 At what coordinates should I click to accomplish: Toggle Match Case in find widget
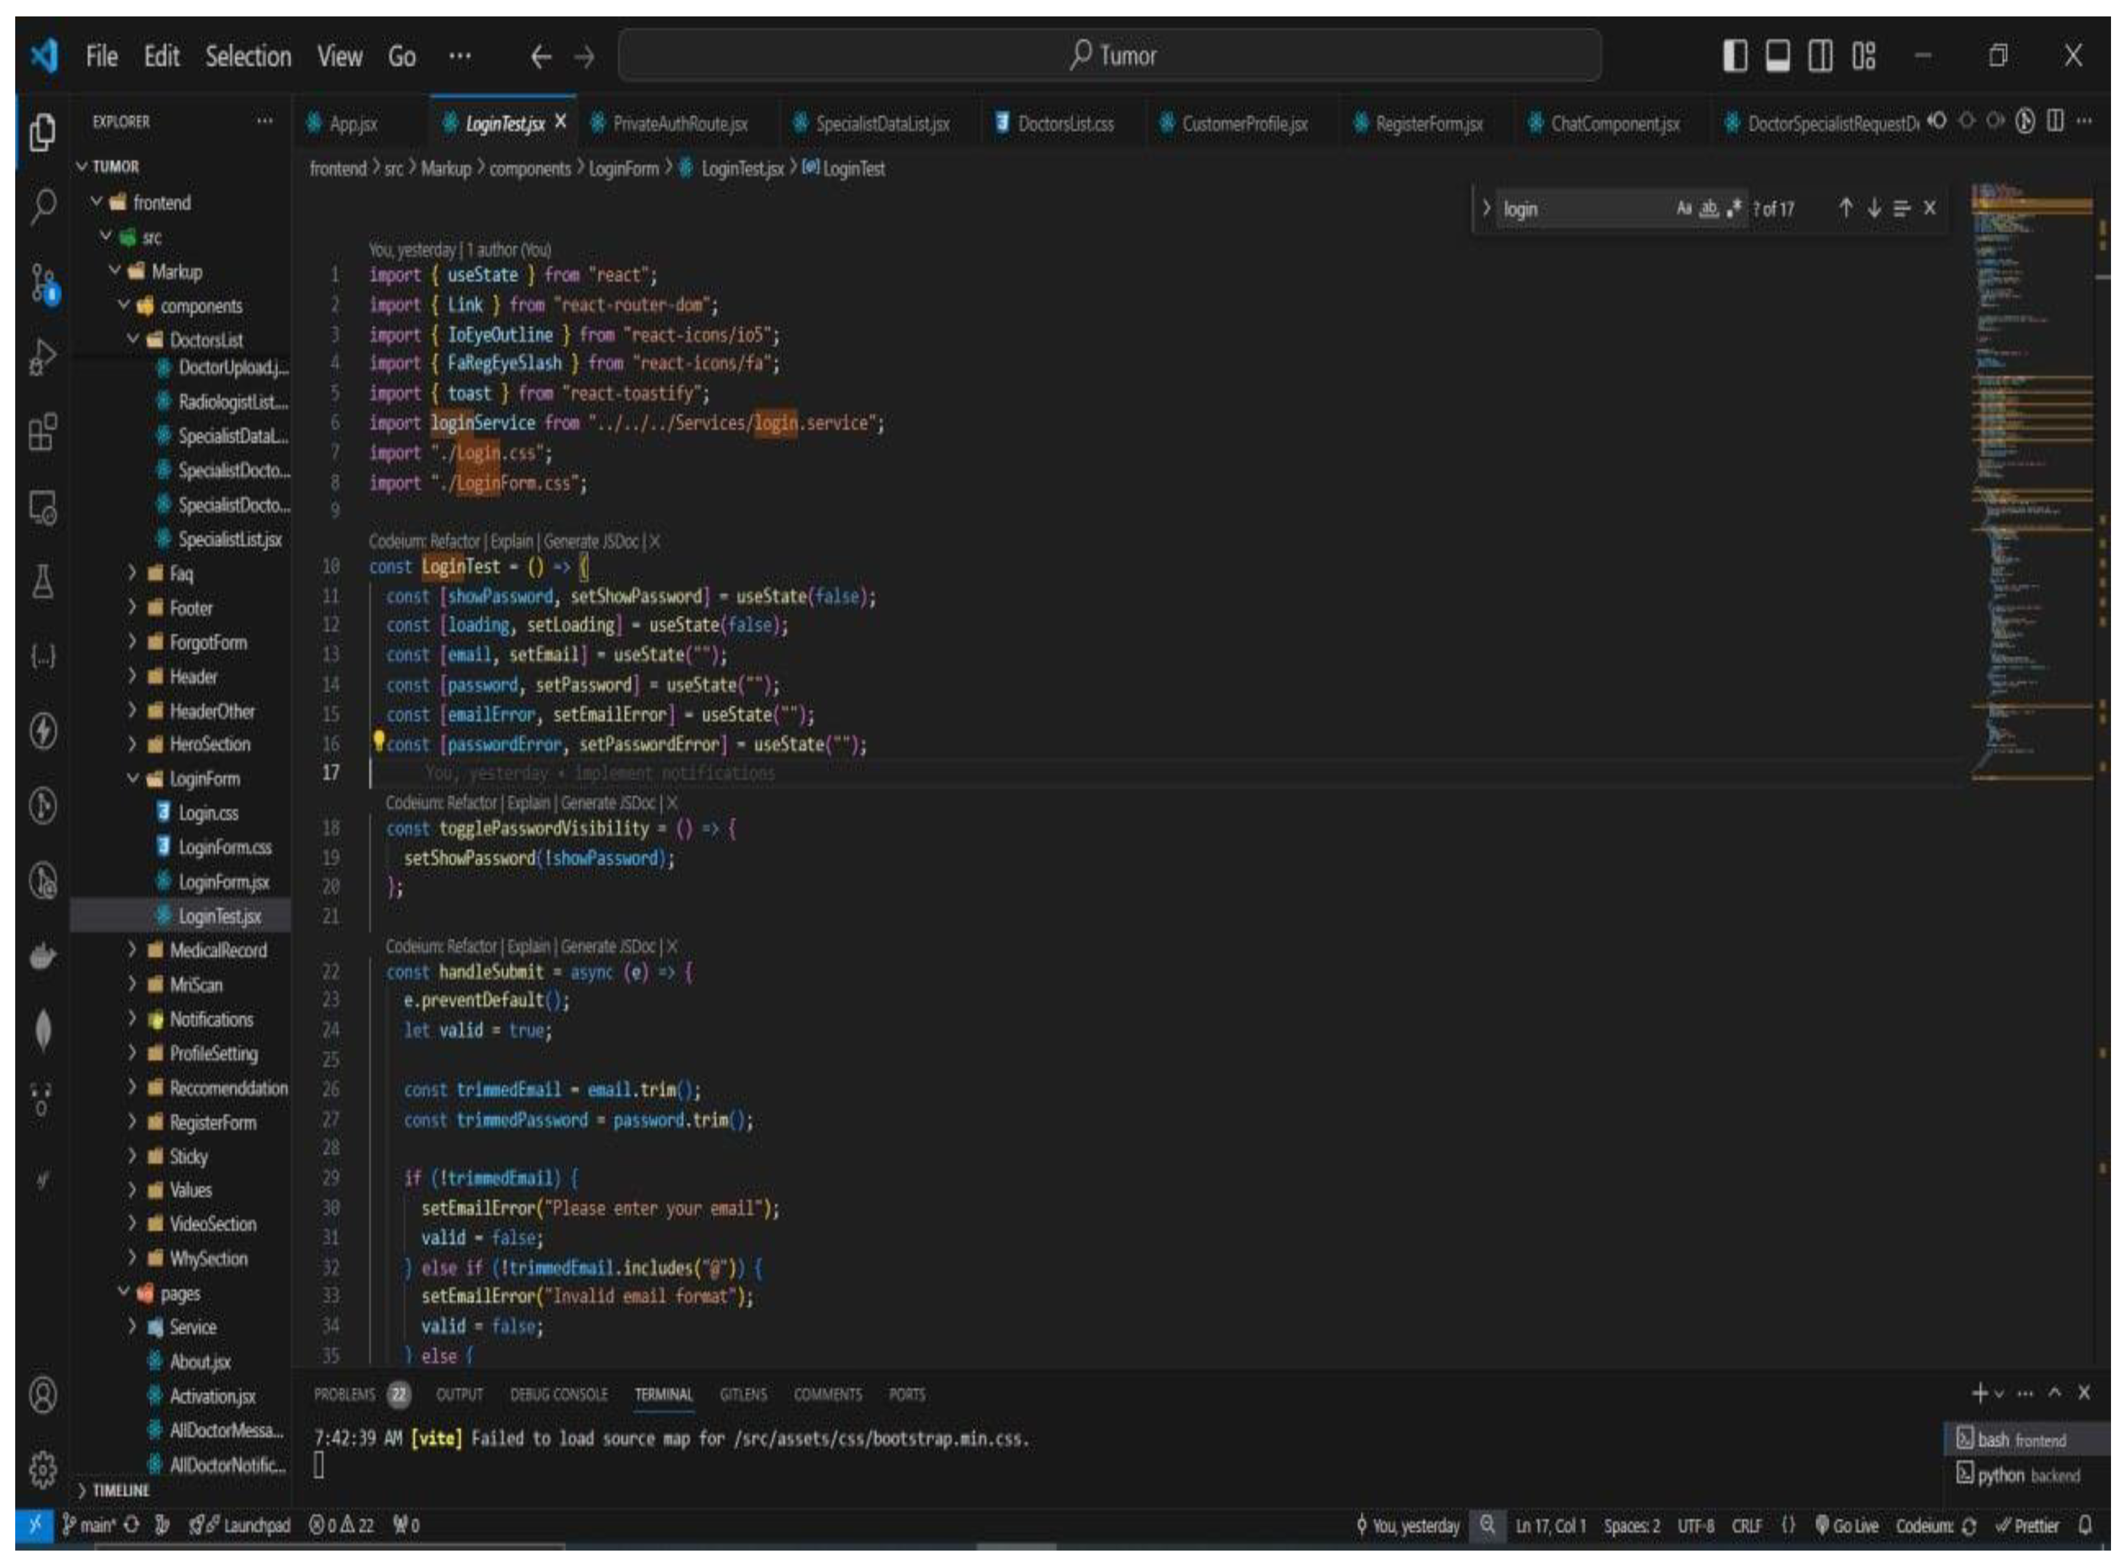click(1684, 209)
